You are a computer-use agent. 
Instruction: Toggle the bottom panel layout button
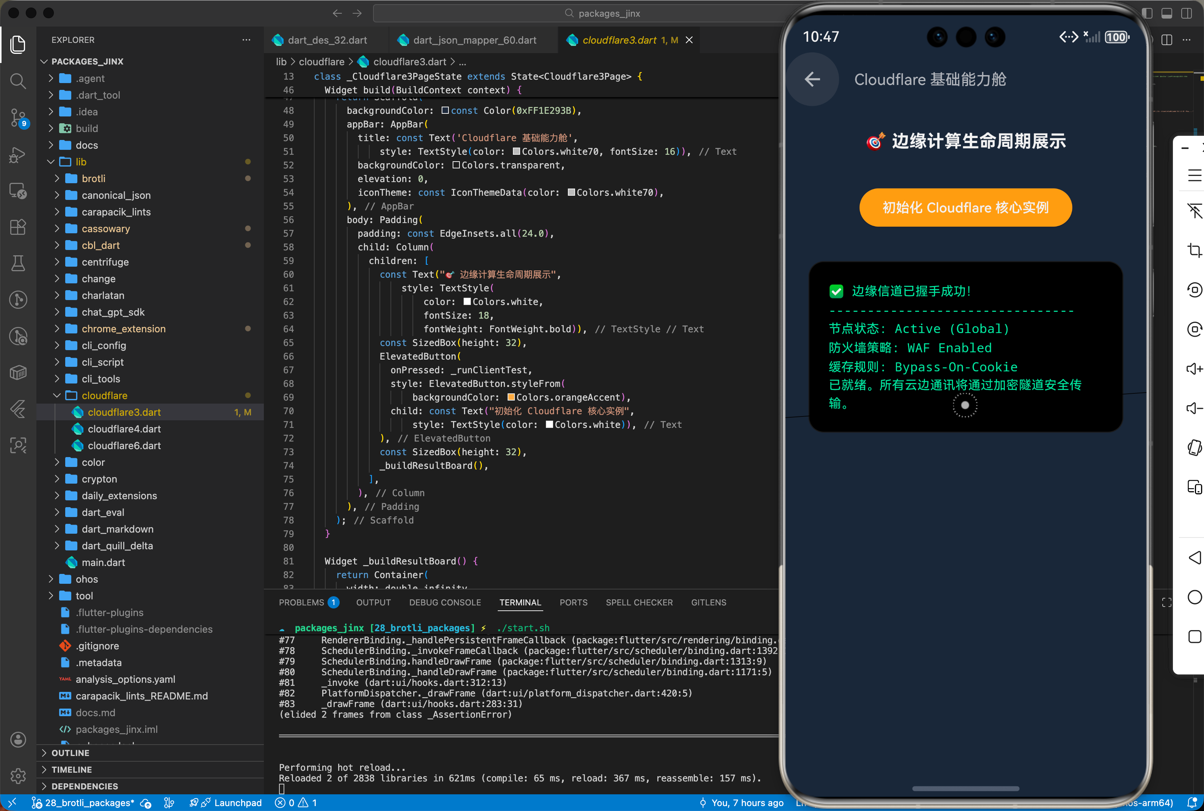tap(1167, 13)
